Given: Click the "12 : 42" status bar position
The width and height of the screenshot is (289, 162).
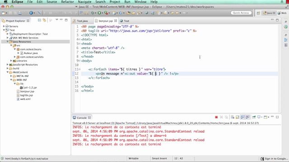Looking at the screenshot, I should [x=178, y=158].
